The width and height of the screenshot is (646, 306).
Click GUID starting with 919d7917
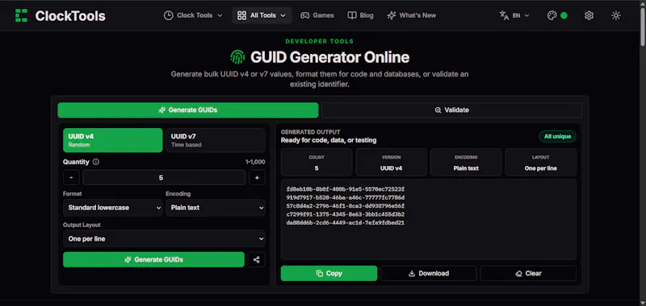coord(346,197)
